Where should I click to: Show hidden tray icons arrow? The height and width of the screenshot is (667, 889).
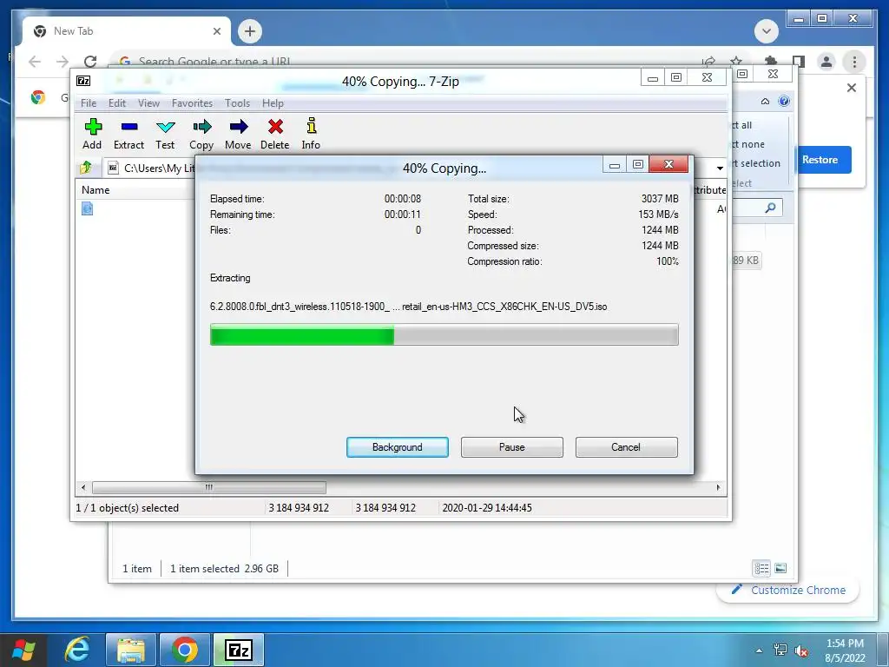[x=759, y=650]
